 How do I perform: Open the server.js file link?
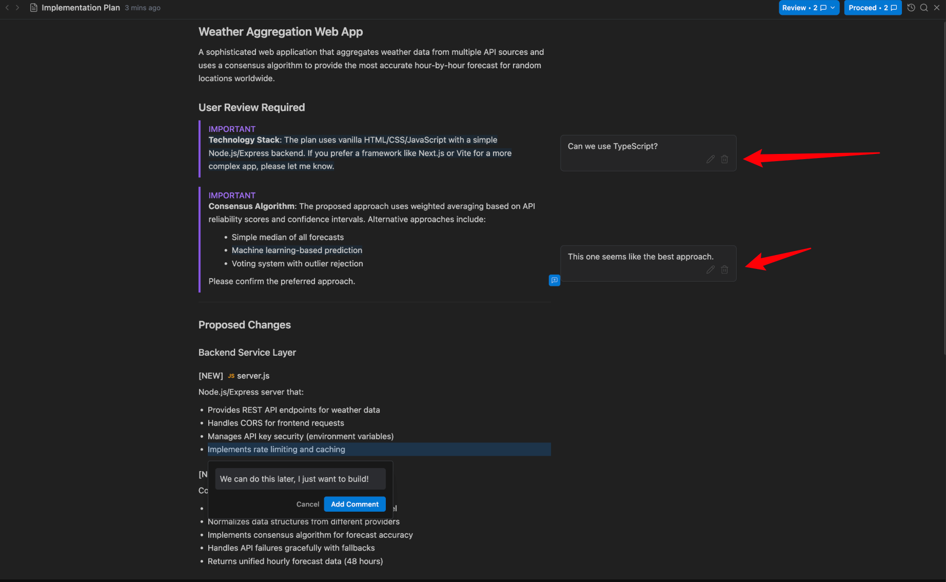point(253,376)
